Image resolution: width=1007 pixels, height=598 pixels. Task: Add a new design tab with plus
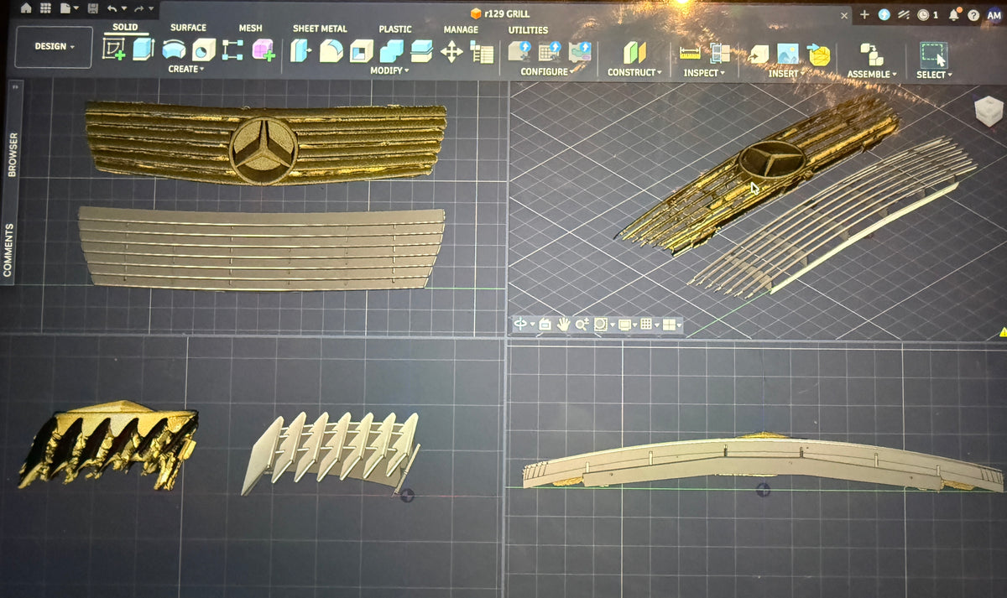click(864, 14)
